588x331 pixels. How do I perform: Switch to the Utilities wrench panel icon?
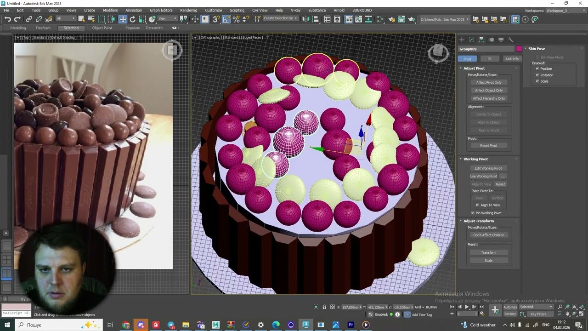(511, 40)
